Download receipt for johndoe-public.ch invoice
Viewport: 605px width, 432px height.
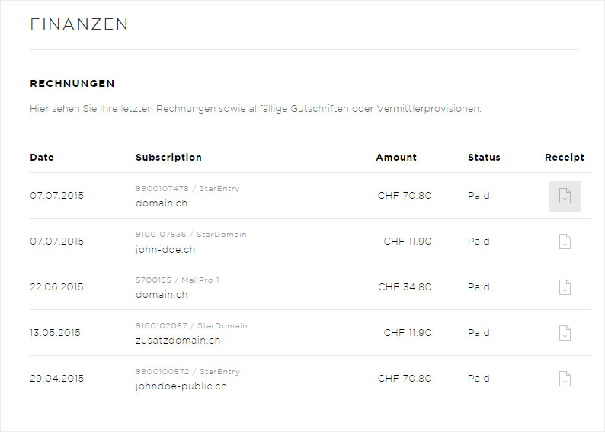565,379
